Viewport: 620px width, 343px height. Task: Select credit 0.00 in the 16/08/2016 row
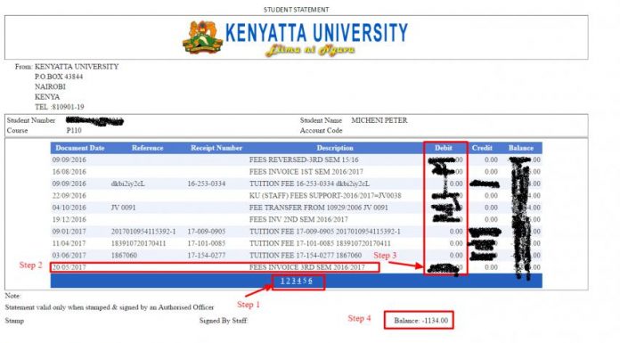coord(491,172)
